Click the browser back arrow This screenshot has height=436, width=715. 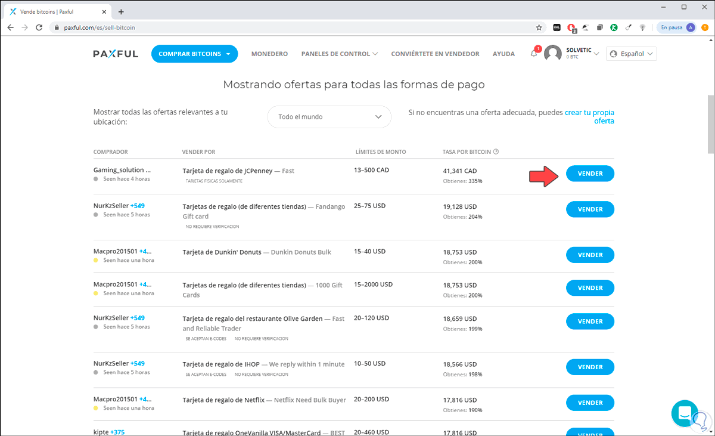(11, 27)
